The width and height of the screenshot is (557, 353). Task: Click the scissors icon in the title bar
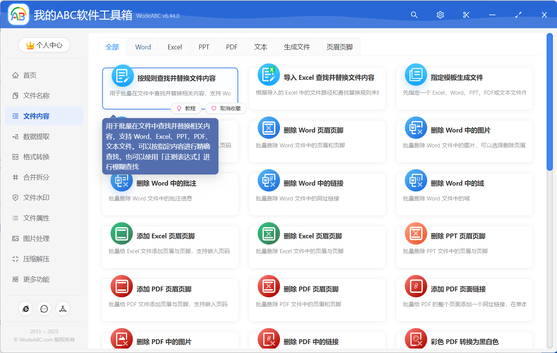click(x=466, y=15)
